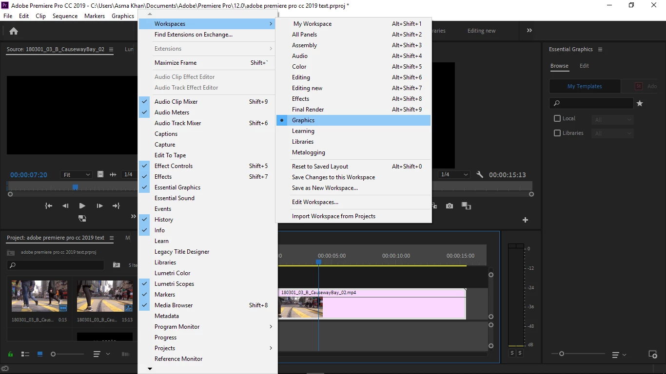Show overflow workspaces chevron

click(529, 30)
